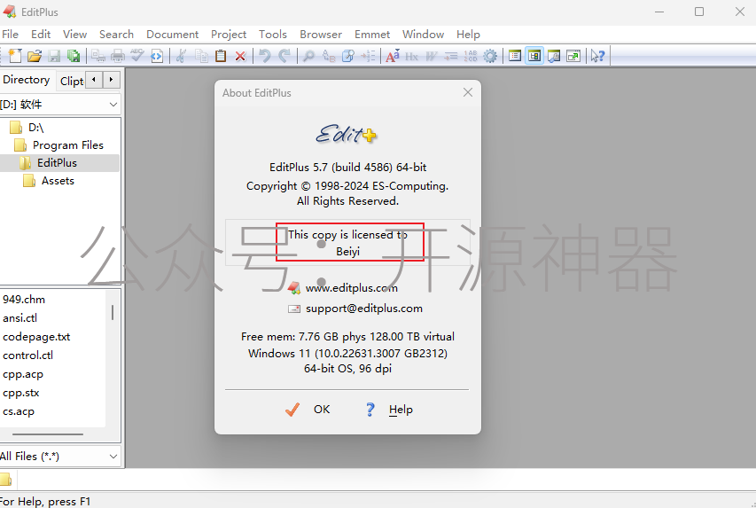Open the File menu
The image size is (756, 508).
[x=10, y=35]
